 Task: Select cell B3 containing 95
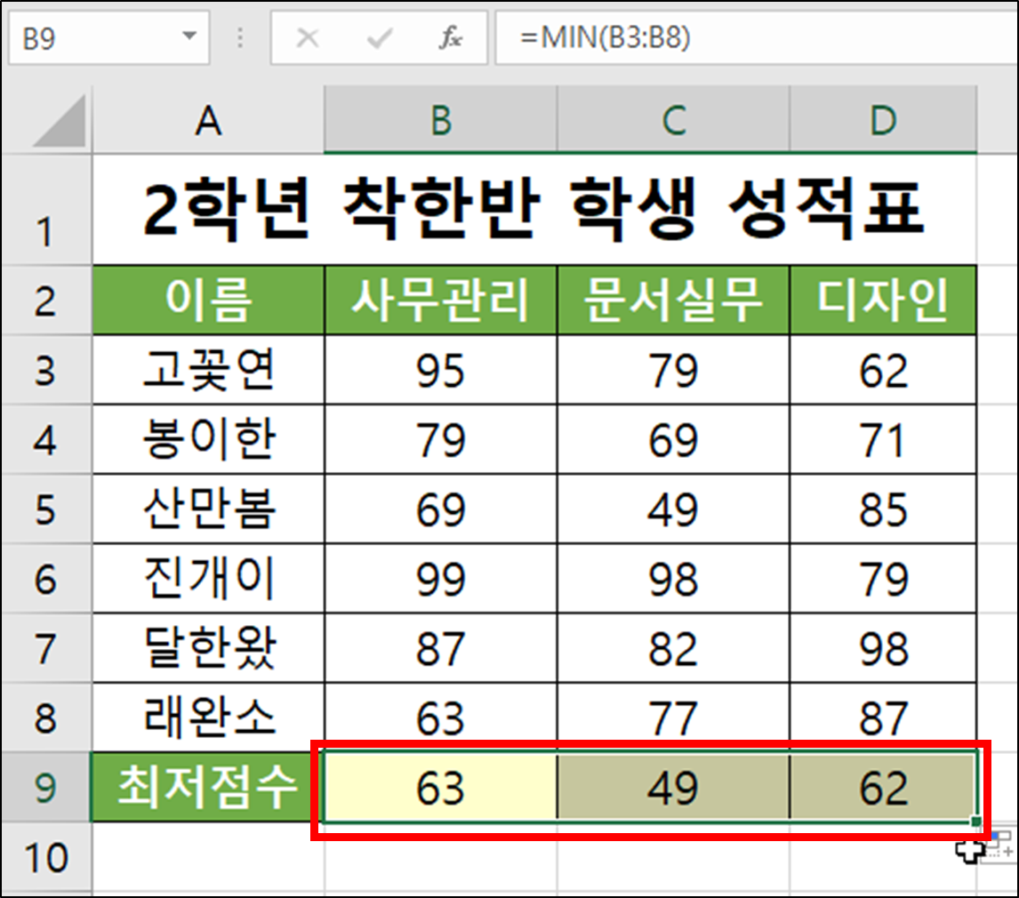coord(440,373)
